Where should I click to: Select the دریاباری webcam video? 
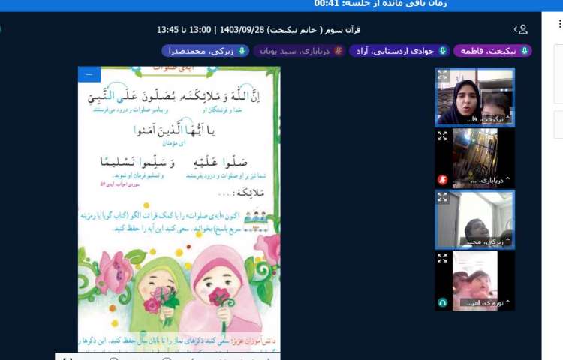475,158
